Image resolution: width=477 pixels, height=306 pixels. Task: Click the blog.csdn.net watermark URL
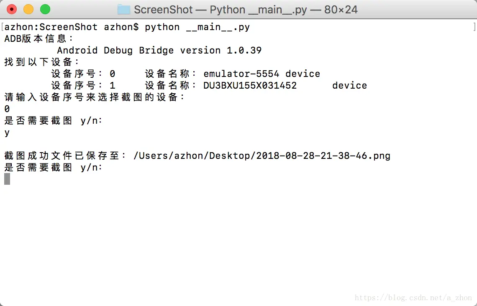coord(413,298)
